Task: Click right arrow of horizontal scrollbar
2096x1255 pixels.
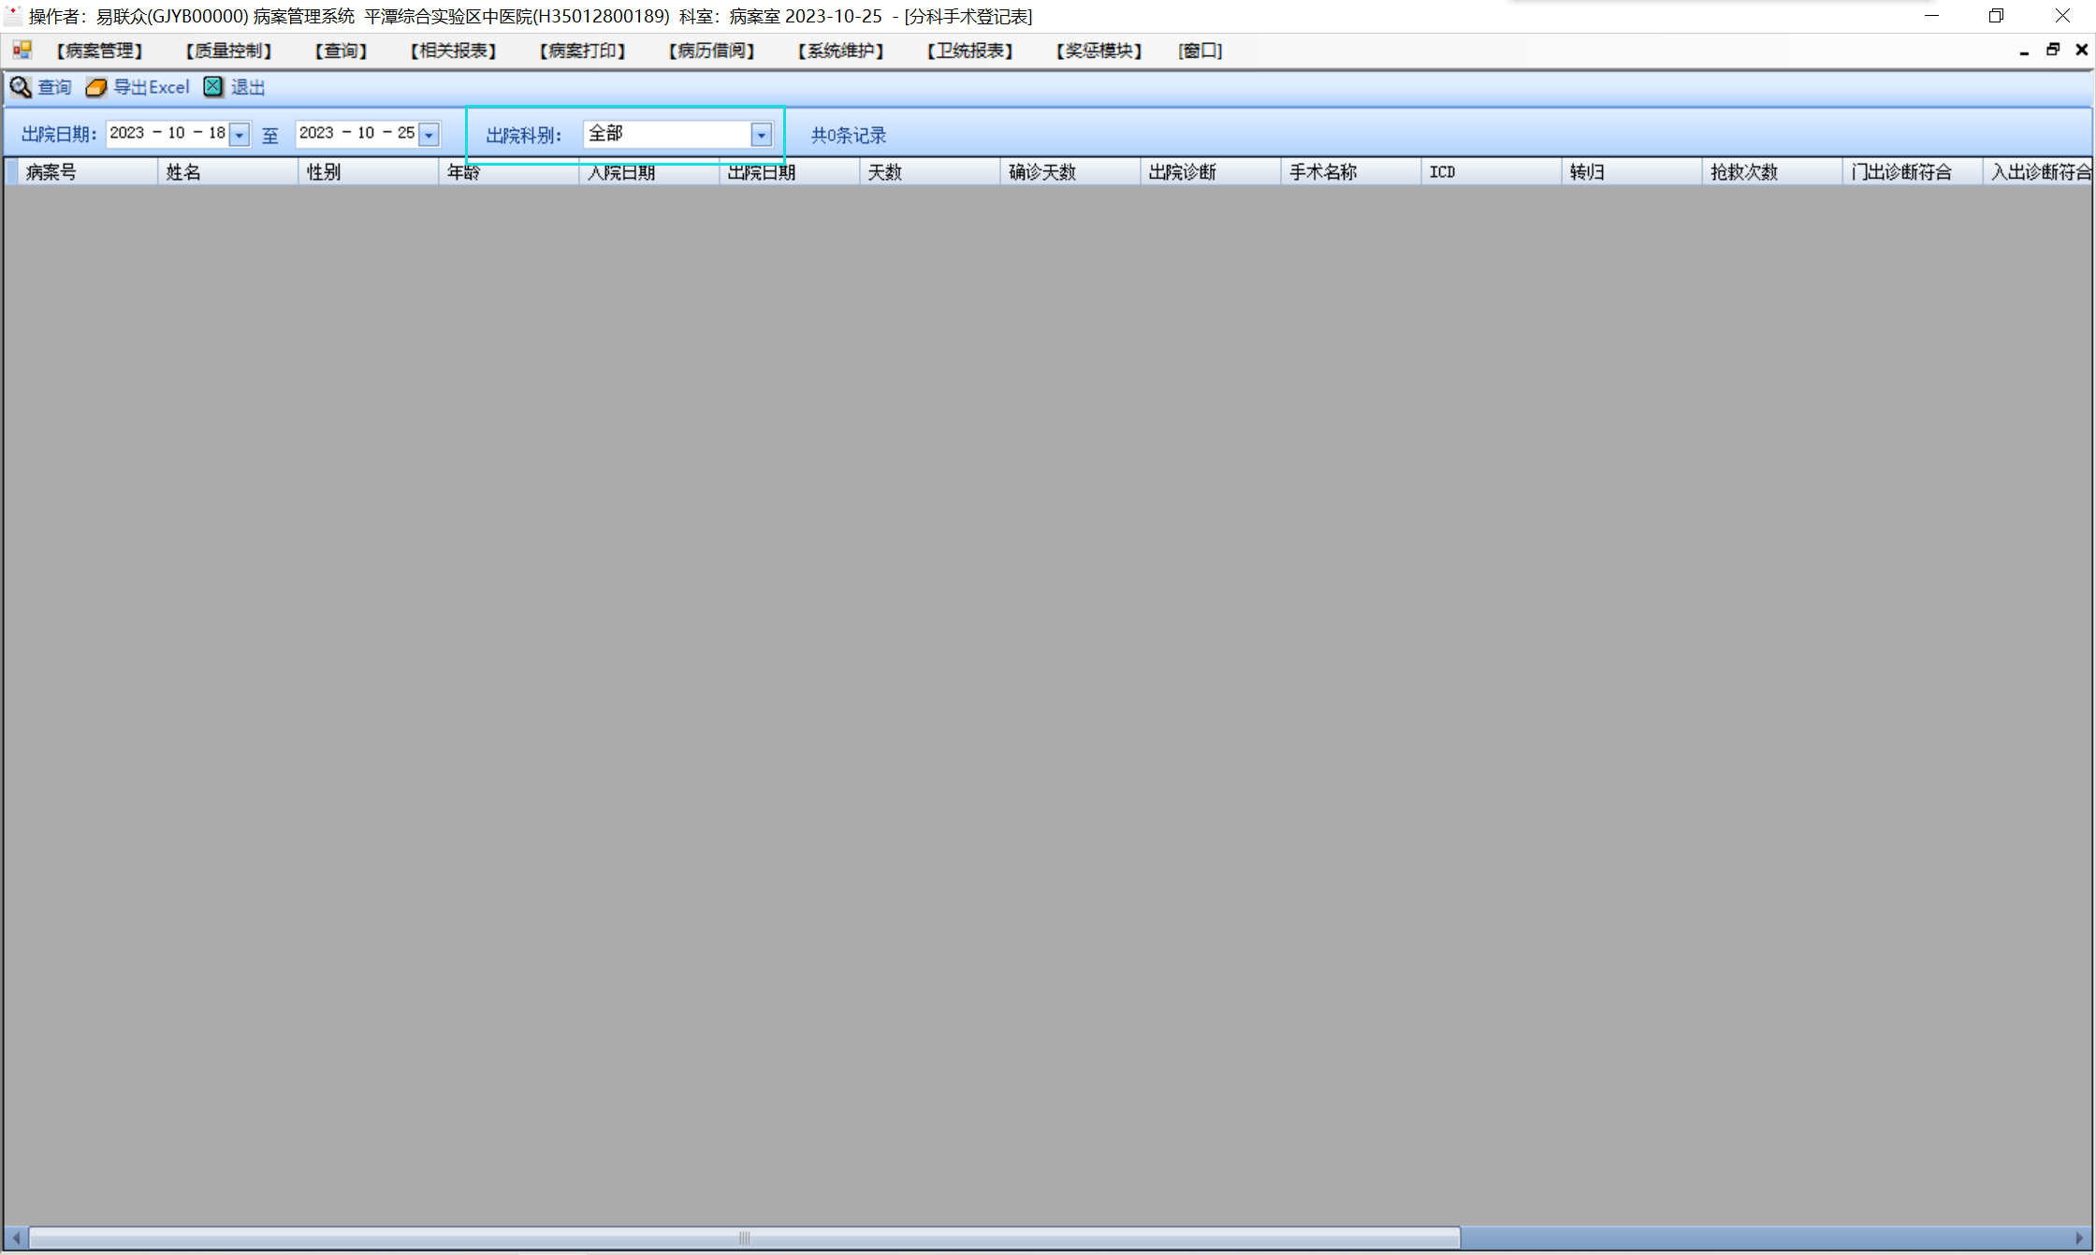Action: 2079,1238
